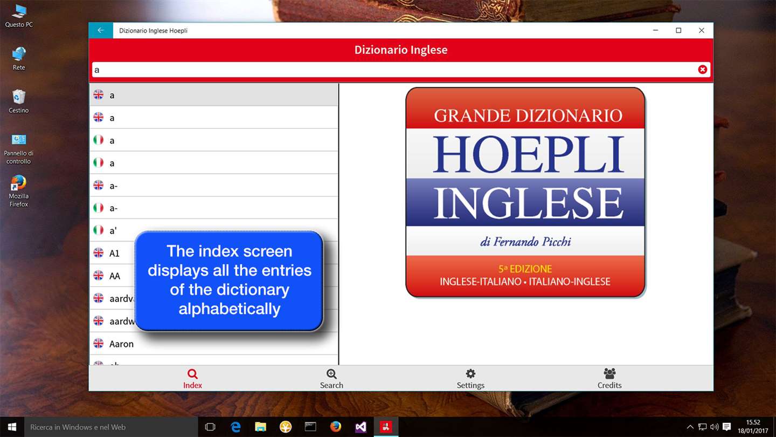
Task: Open the Windows Start menu
Action: [x=12, y=427]
